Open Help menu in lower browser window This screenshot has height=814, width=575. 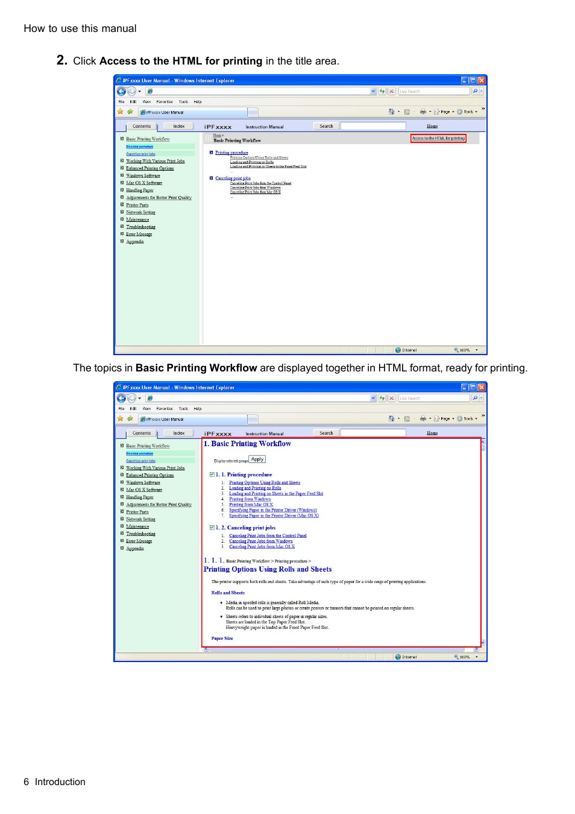[x=198, y=409]
